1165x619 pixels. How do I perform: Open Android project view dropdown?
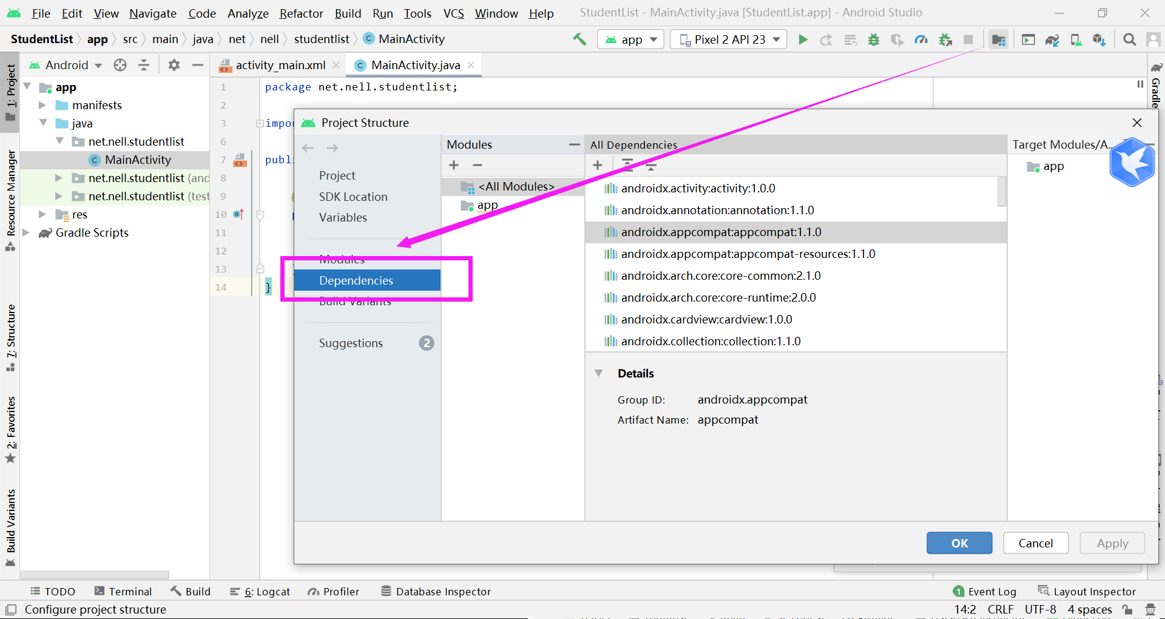tap(66, 65)
